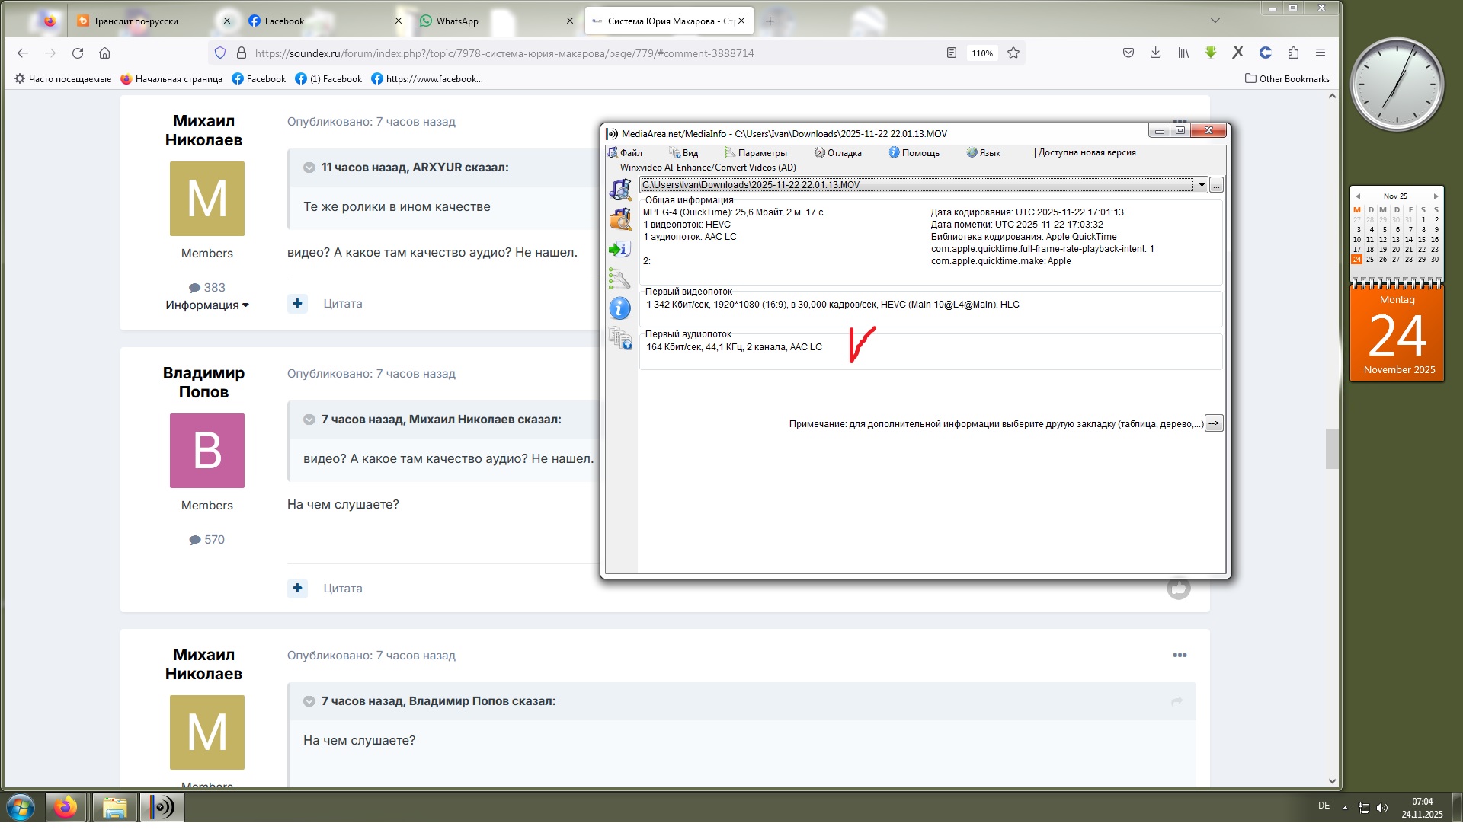Open Firefox downloads arrow icon
Image resolution: width=1463 pixels, height=836 pixels.
(1155, 53)
